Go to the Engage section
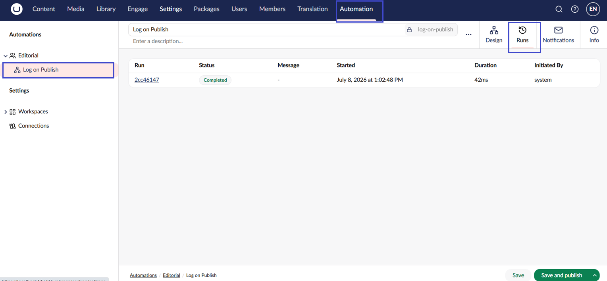Screen dimensions: 607x281 (x=138, y=9)
